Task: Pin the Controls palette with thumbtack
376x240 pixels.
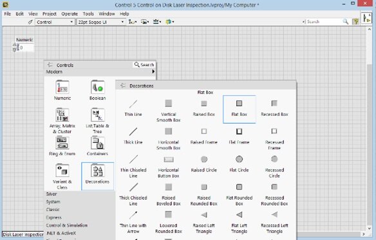Action: coord(50,65)
